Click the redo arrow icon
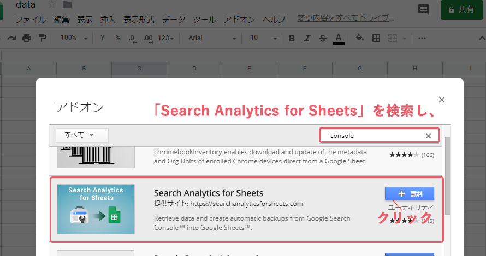The width and height of the screenshot is (486, 256). pos(11,38)
